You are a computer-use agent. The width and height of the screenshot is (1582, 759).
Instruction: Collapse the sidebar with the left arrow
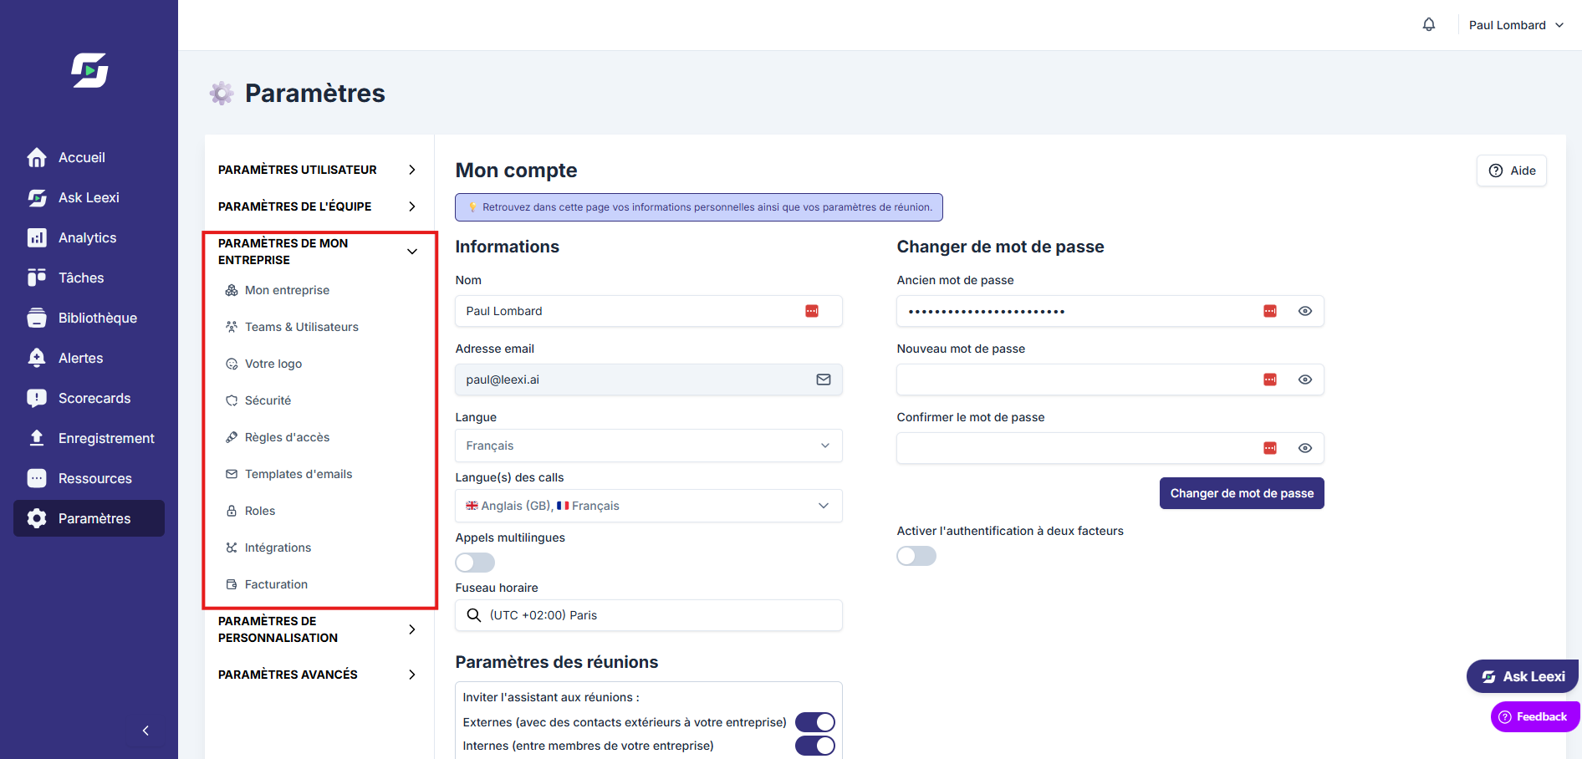[145, 731]
